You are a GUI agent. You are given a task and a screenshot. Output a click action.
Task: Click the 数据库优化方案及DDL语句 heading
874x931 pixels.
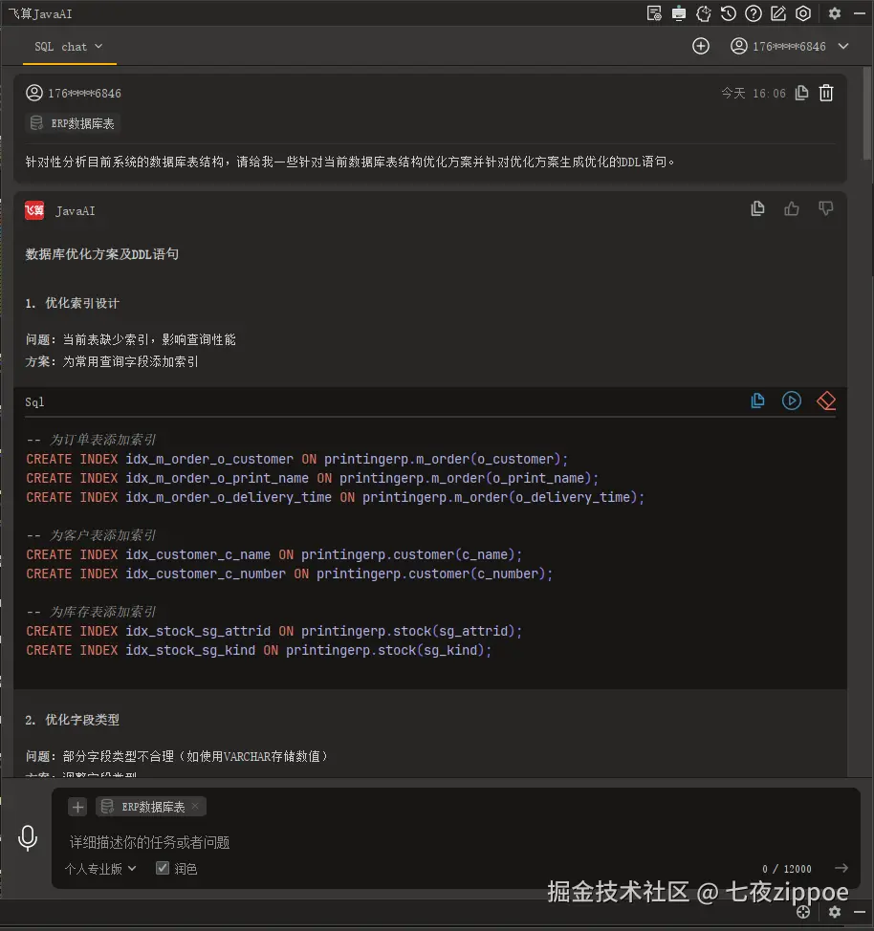point(101,254)
